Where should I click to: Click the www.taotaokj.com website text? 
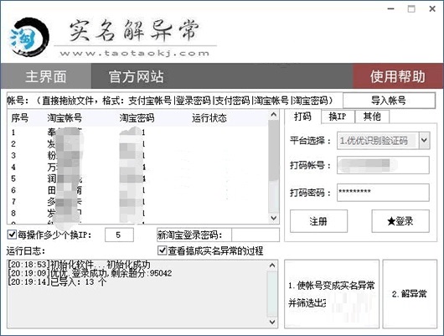(135, 54)
